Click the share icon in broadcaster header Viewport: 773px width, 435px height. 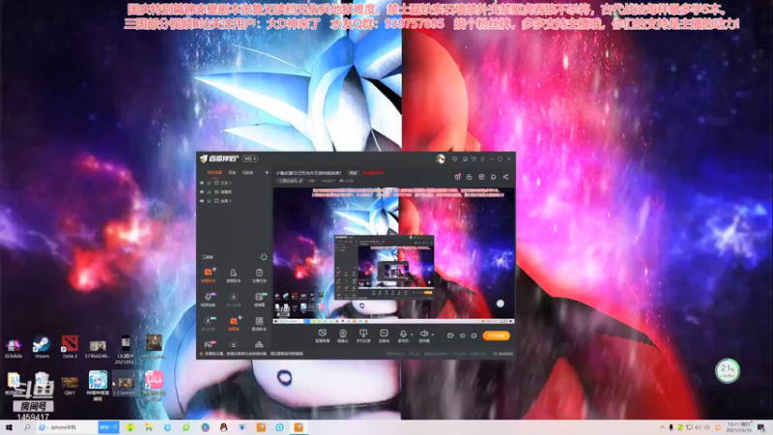tap(505, 177)
